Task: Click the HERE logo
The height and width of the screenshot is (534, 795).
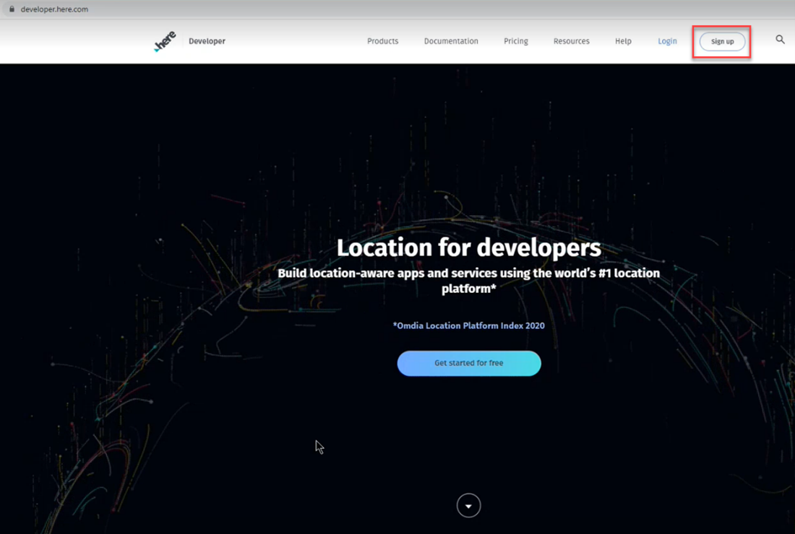Action: (x=166, y=42)
